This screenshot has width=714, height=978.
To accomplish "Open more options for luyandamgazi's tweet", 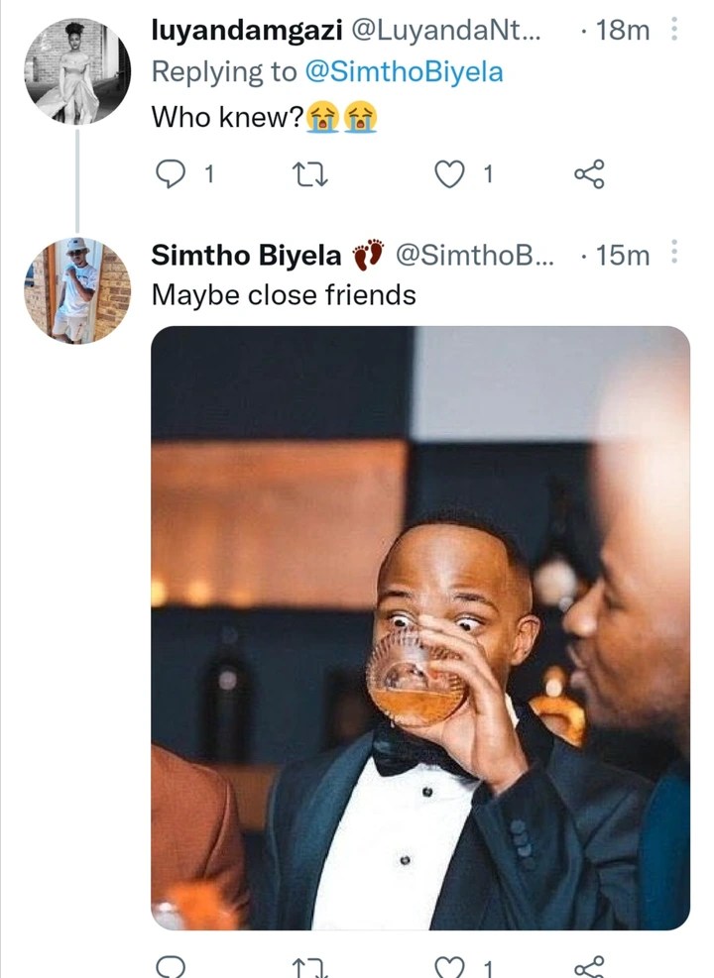I will pyautogui.click(x=675, y=30).
